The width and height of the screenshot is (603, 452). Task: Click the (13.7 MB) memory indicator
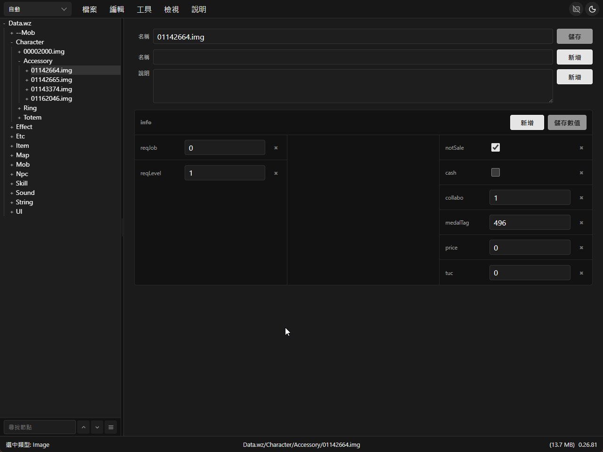point(562,444)
